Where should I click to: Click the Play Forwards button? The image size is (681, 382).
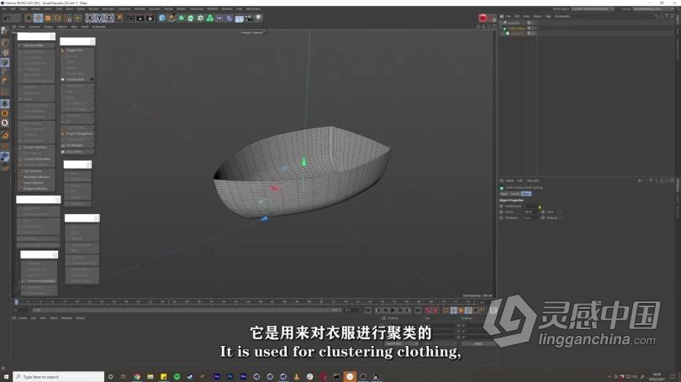(393, 311)
